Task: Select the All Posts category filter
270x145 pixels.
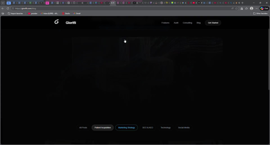Action: click(x=83, y=128)
